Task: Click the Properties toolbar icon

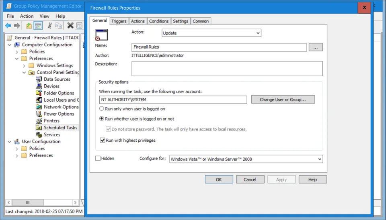Action: click(79, 26)
